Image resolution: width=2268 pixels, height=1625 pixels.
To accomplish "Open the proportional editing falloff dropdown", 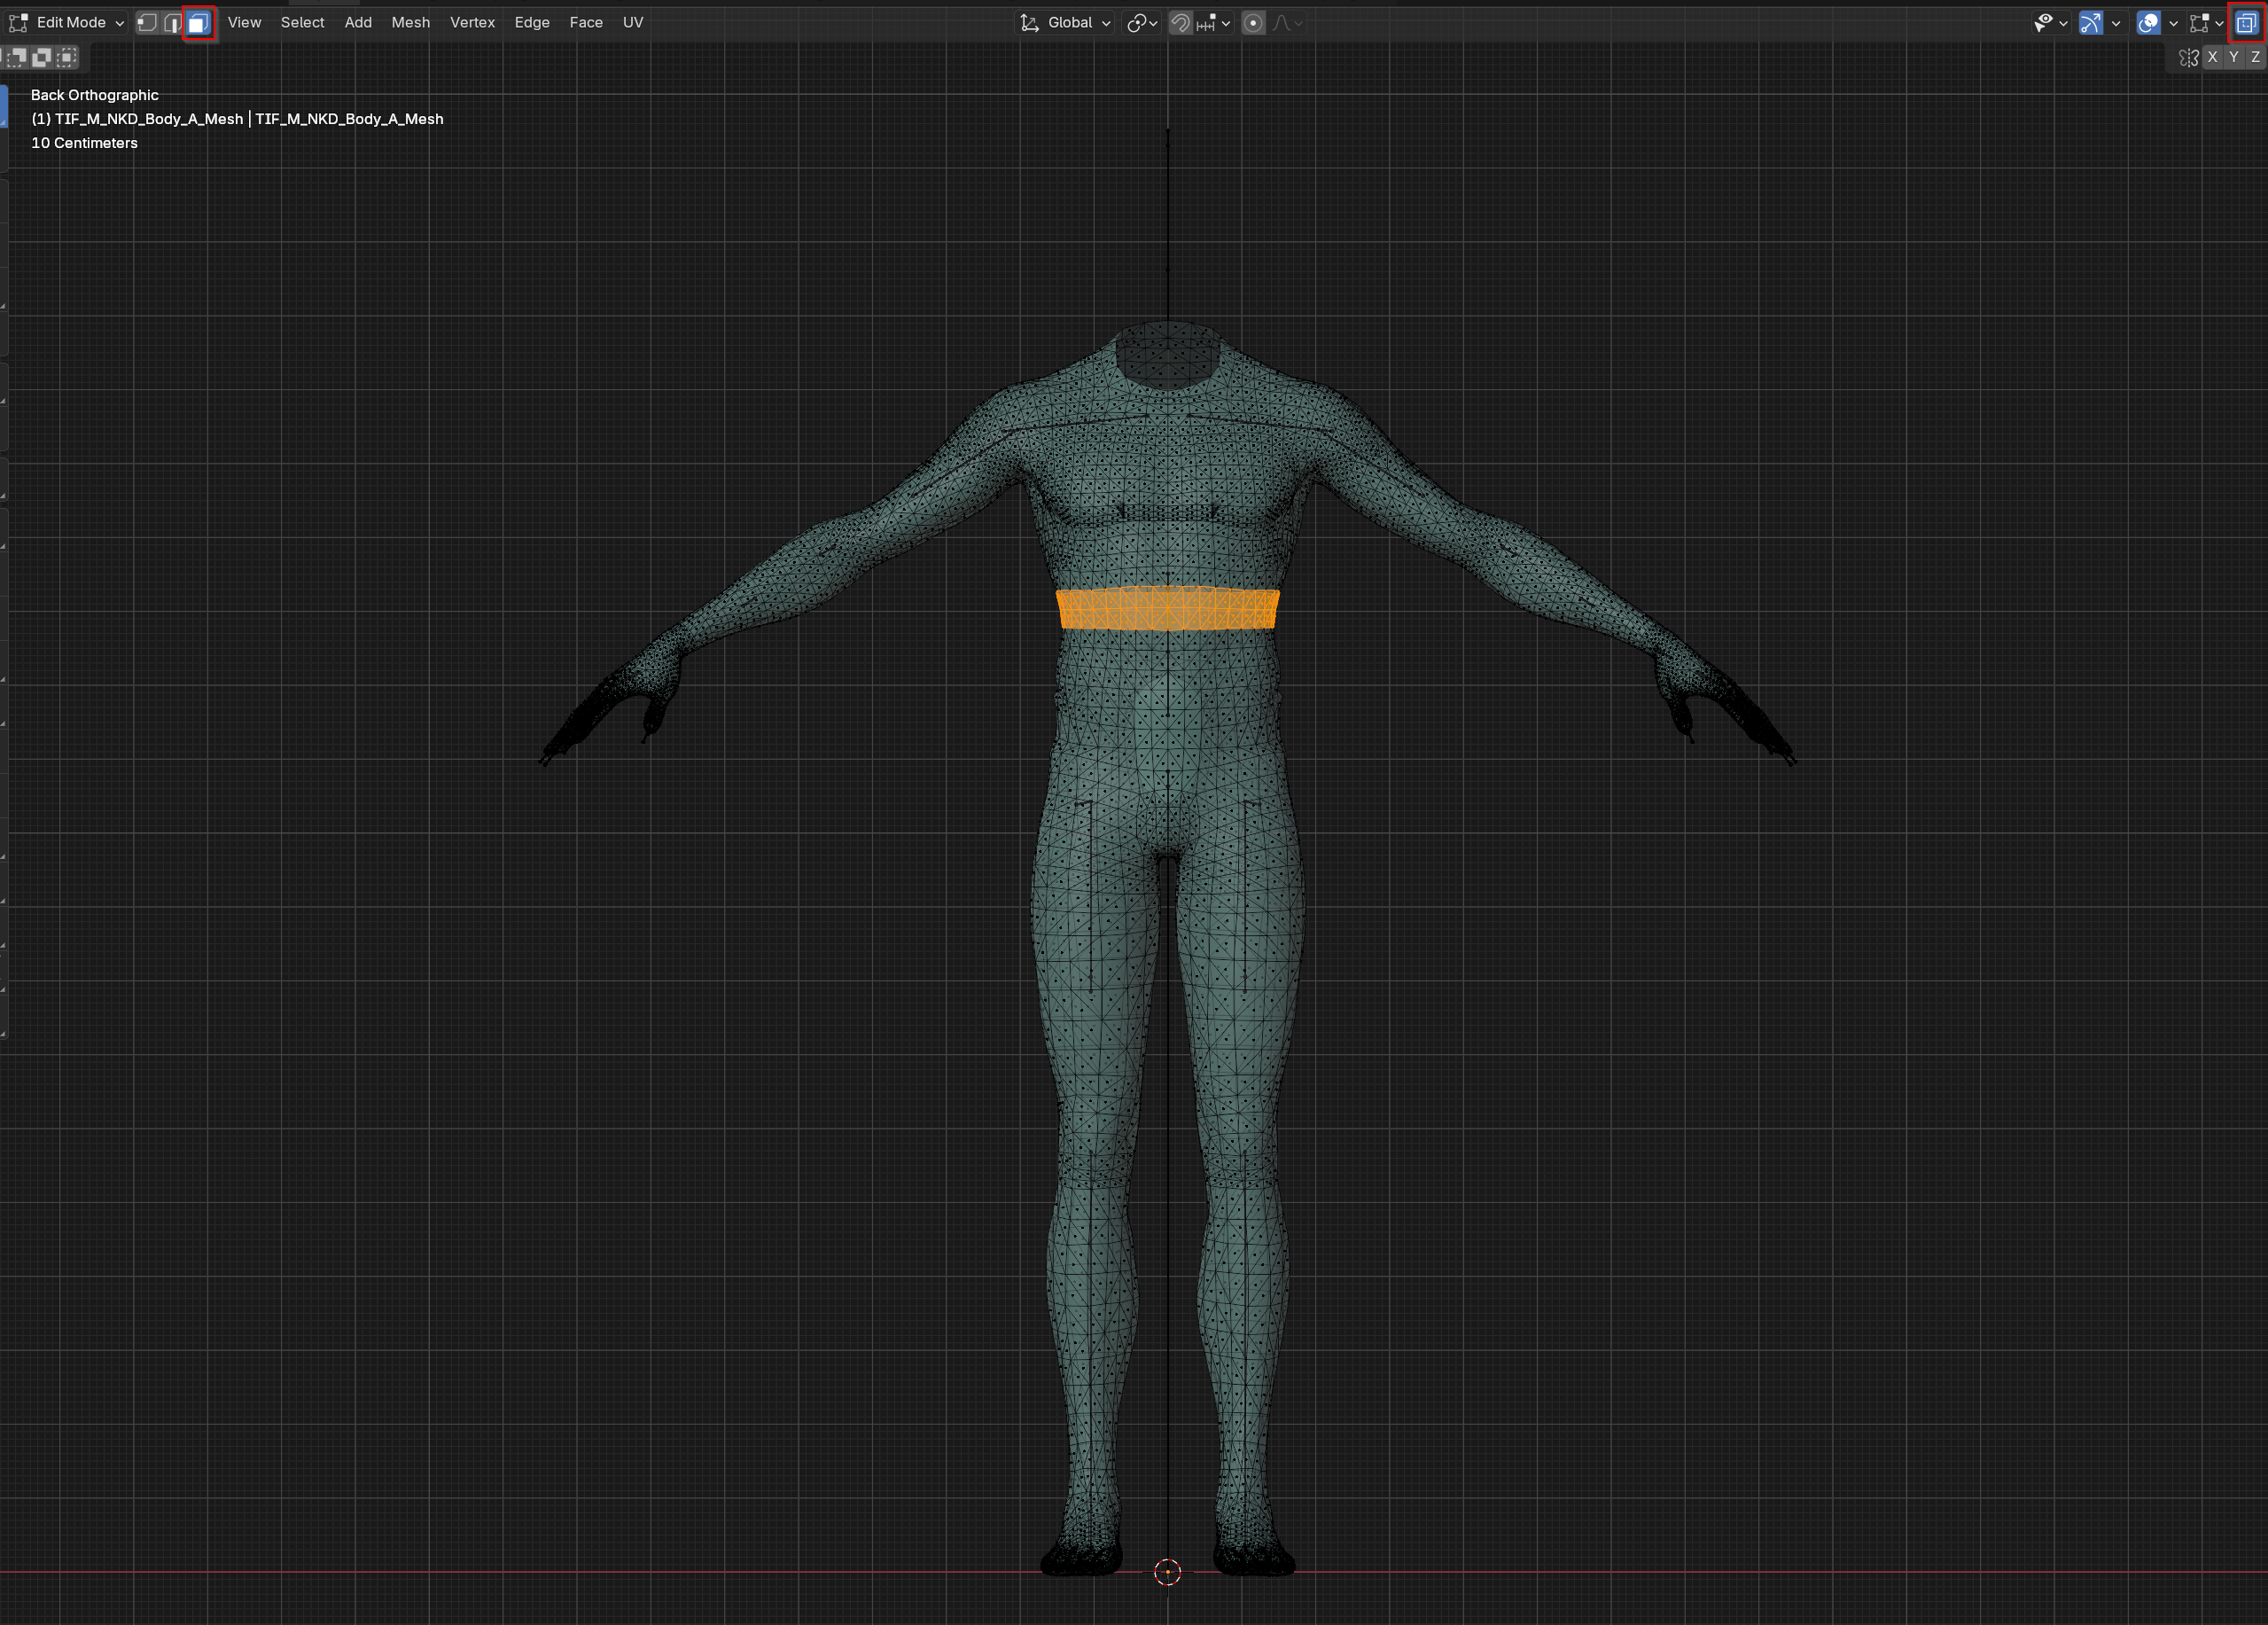I will point(1288,22).
